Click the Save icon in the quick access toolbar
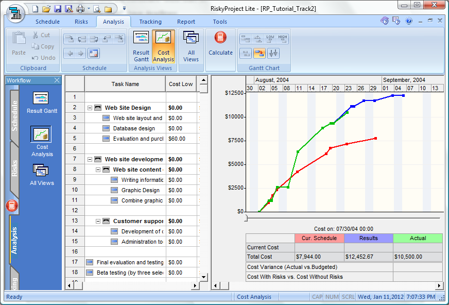This screenshot has width=449, height=305. coord(58,9)
